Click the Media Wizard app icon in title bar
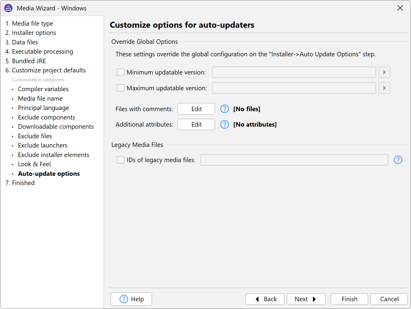The image size is (411, 309). 8,8
